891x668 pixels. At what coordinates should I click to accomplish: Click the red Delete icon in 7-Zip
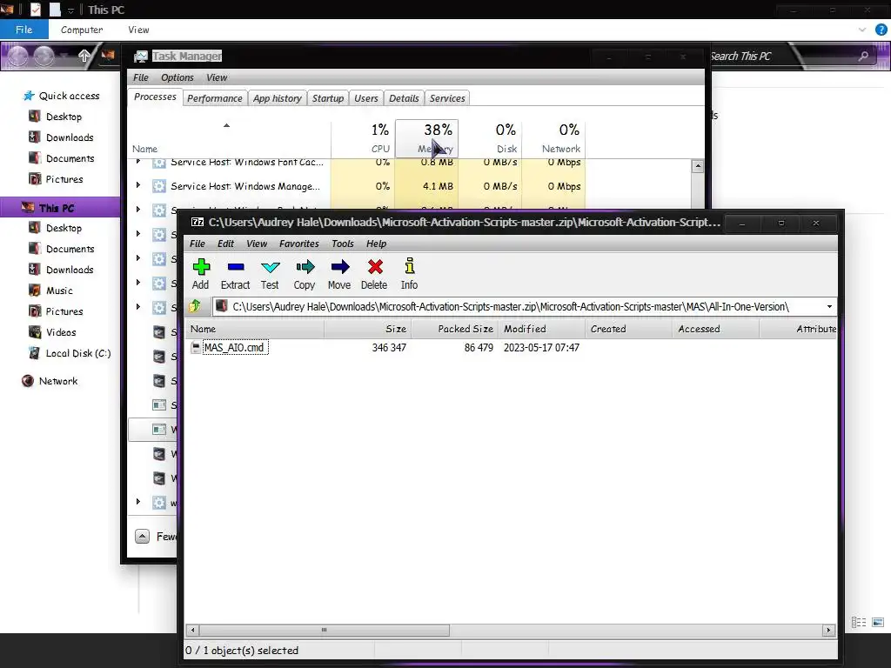pos(375,267)
